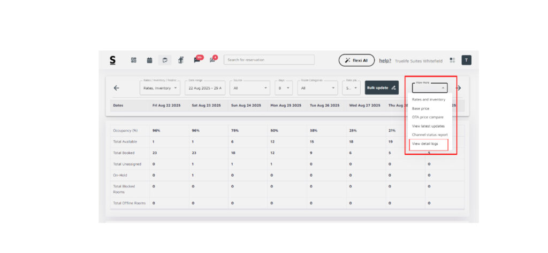Select Base price menu option
This screenshot has height=253, width=548.
click(x=421, y=108)
